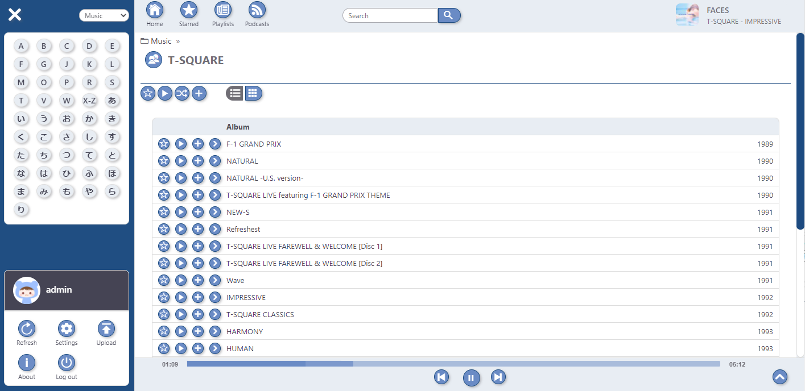Viewport: 805px width, 391px height.
Task: Click the Refresh icon
Action: 27,328
